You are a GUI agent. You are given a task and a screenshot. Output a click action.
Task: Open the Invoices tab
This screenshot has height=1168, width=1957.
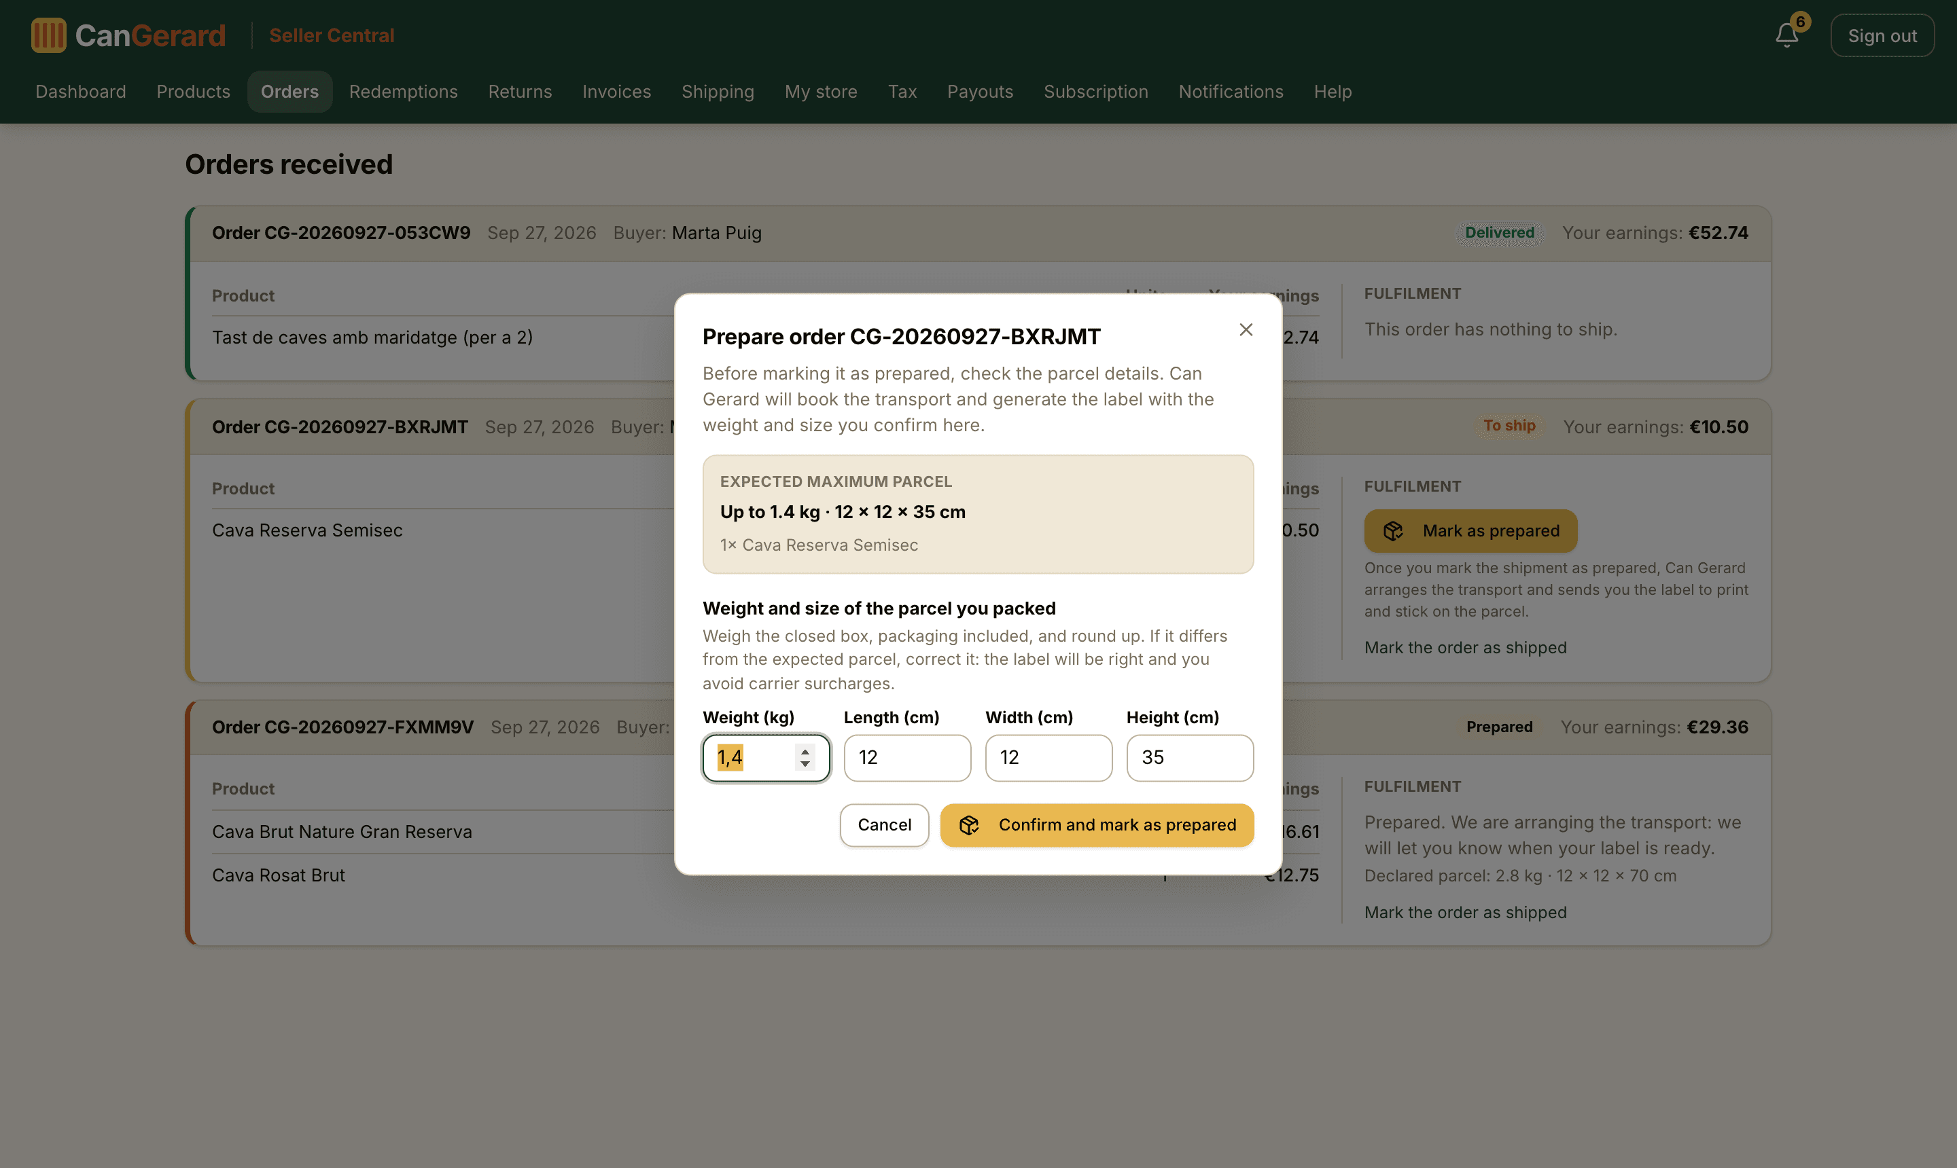click(x=616, y=92)
